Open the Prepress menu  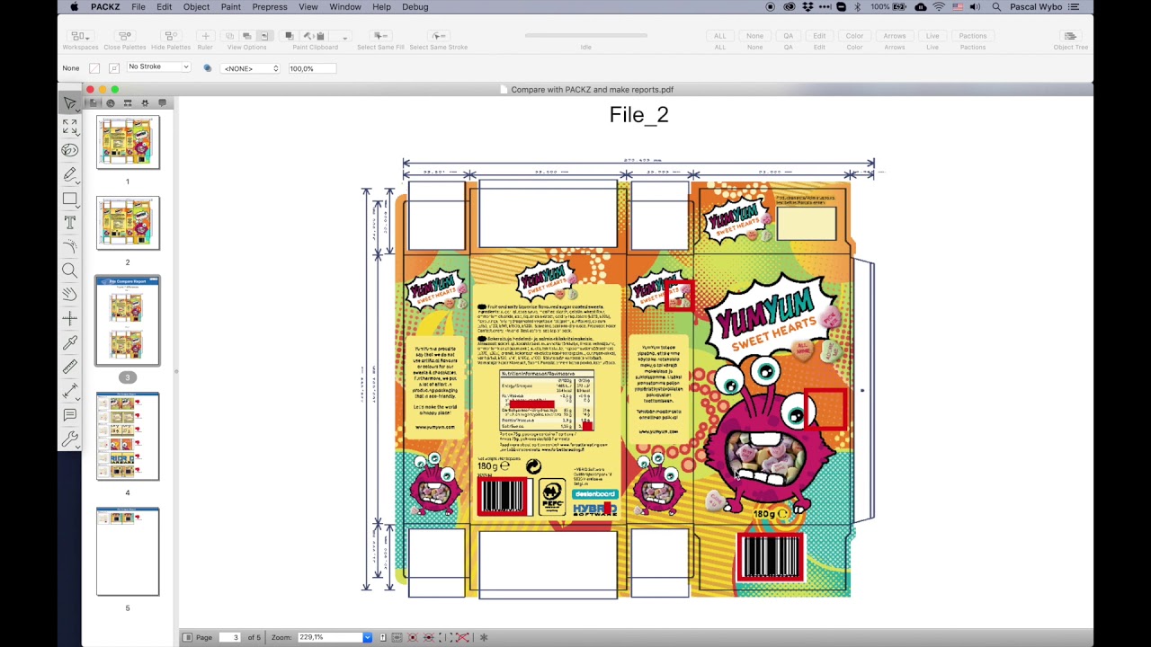click(270, 7)
